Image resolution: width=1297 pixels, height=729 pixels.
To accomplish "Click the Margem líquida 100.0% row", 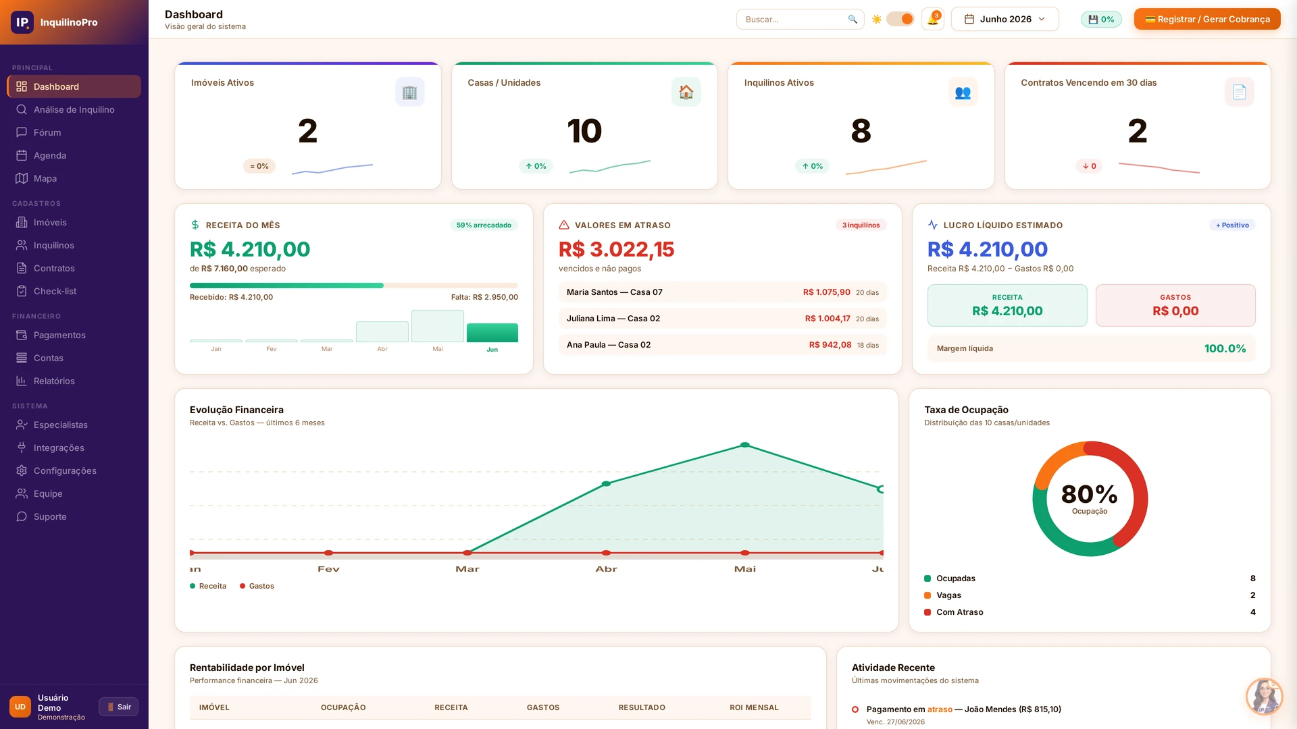I will tap(1091, 348).
